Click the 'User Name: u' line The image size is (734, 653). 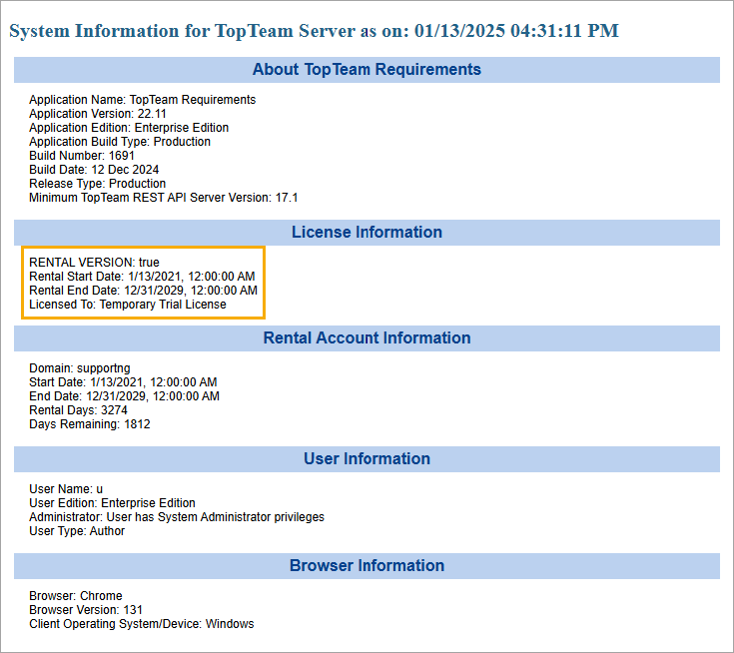point(66,489)
